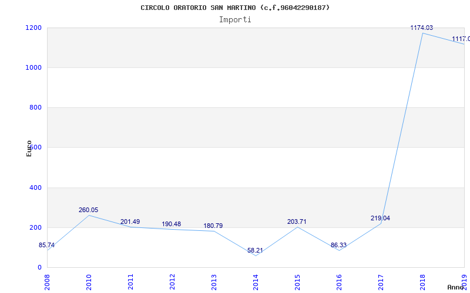Select the 201.49 value label
Viewport: 470px width, 293px height.
130,222
